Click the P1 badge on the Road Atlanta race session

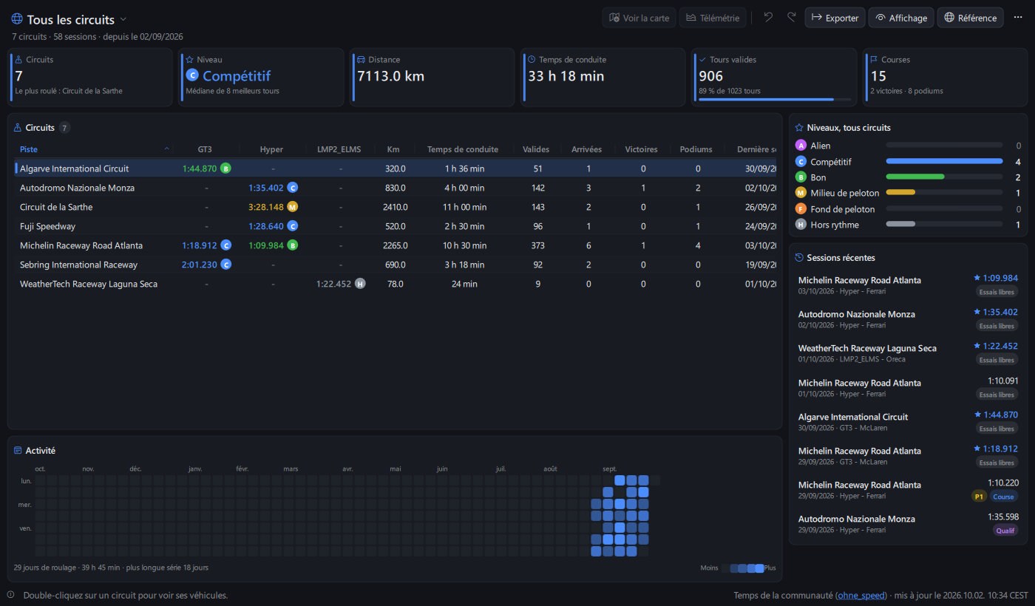point(979,497)
